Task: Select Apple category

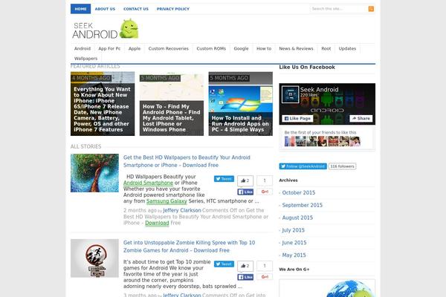Action: pyautogui.click(x=135, y=48)
